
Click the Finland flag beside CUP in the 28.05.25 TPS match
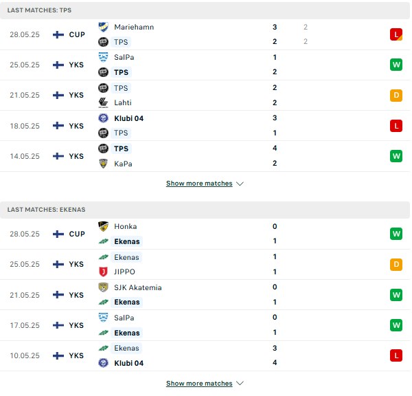point(58,34)
